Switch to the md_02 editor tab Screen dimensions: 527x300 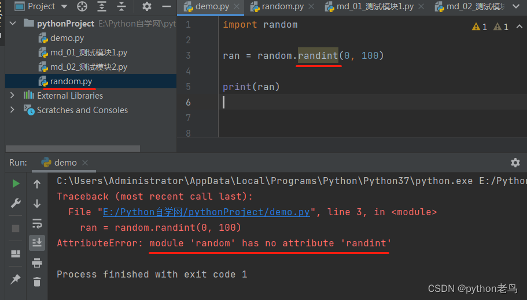[470, 6]
